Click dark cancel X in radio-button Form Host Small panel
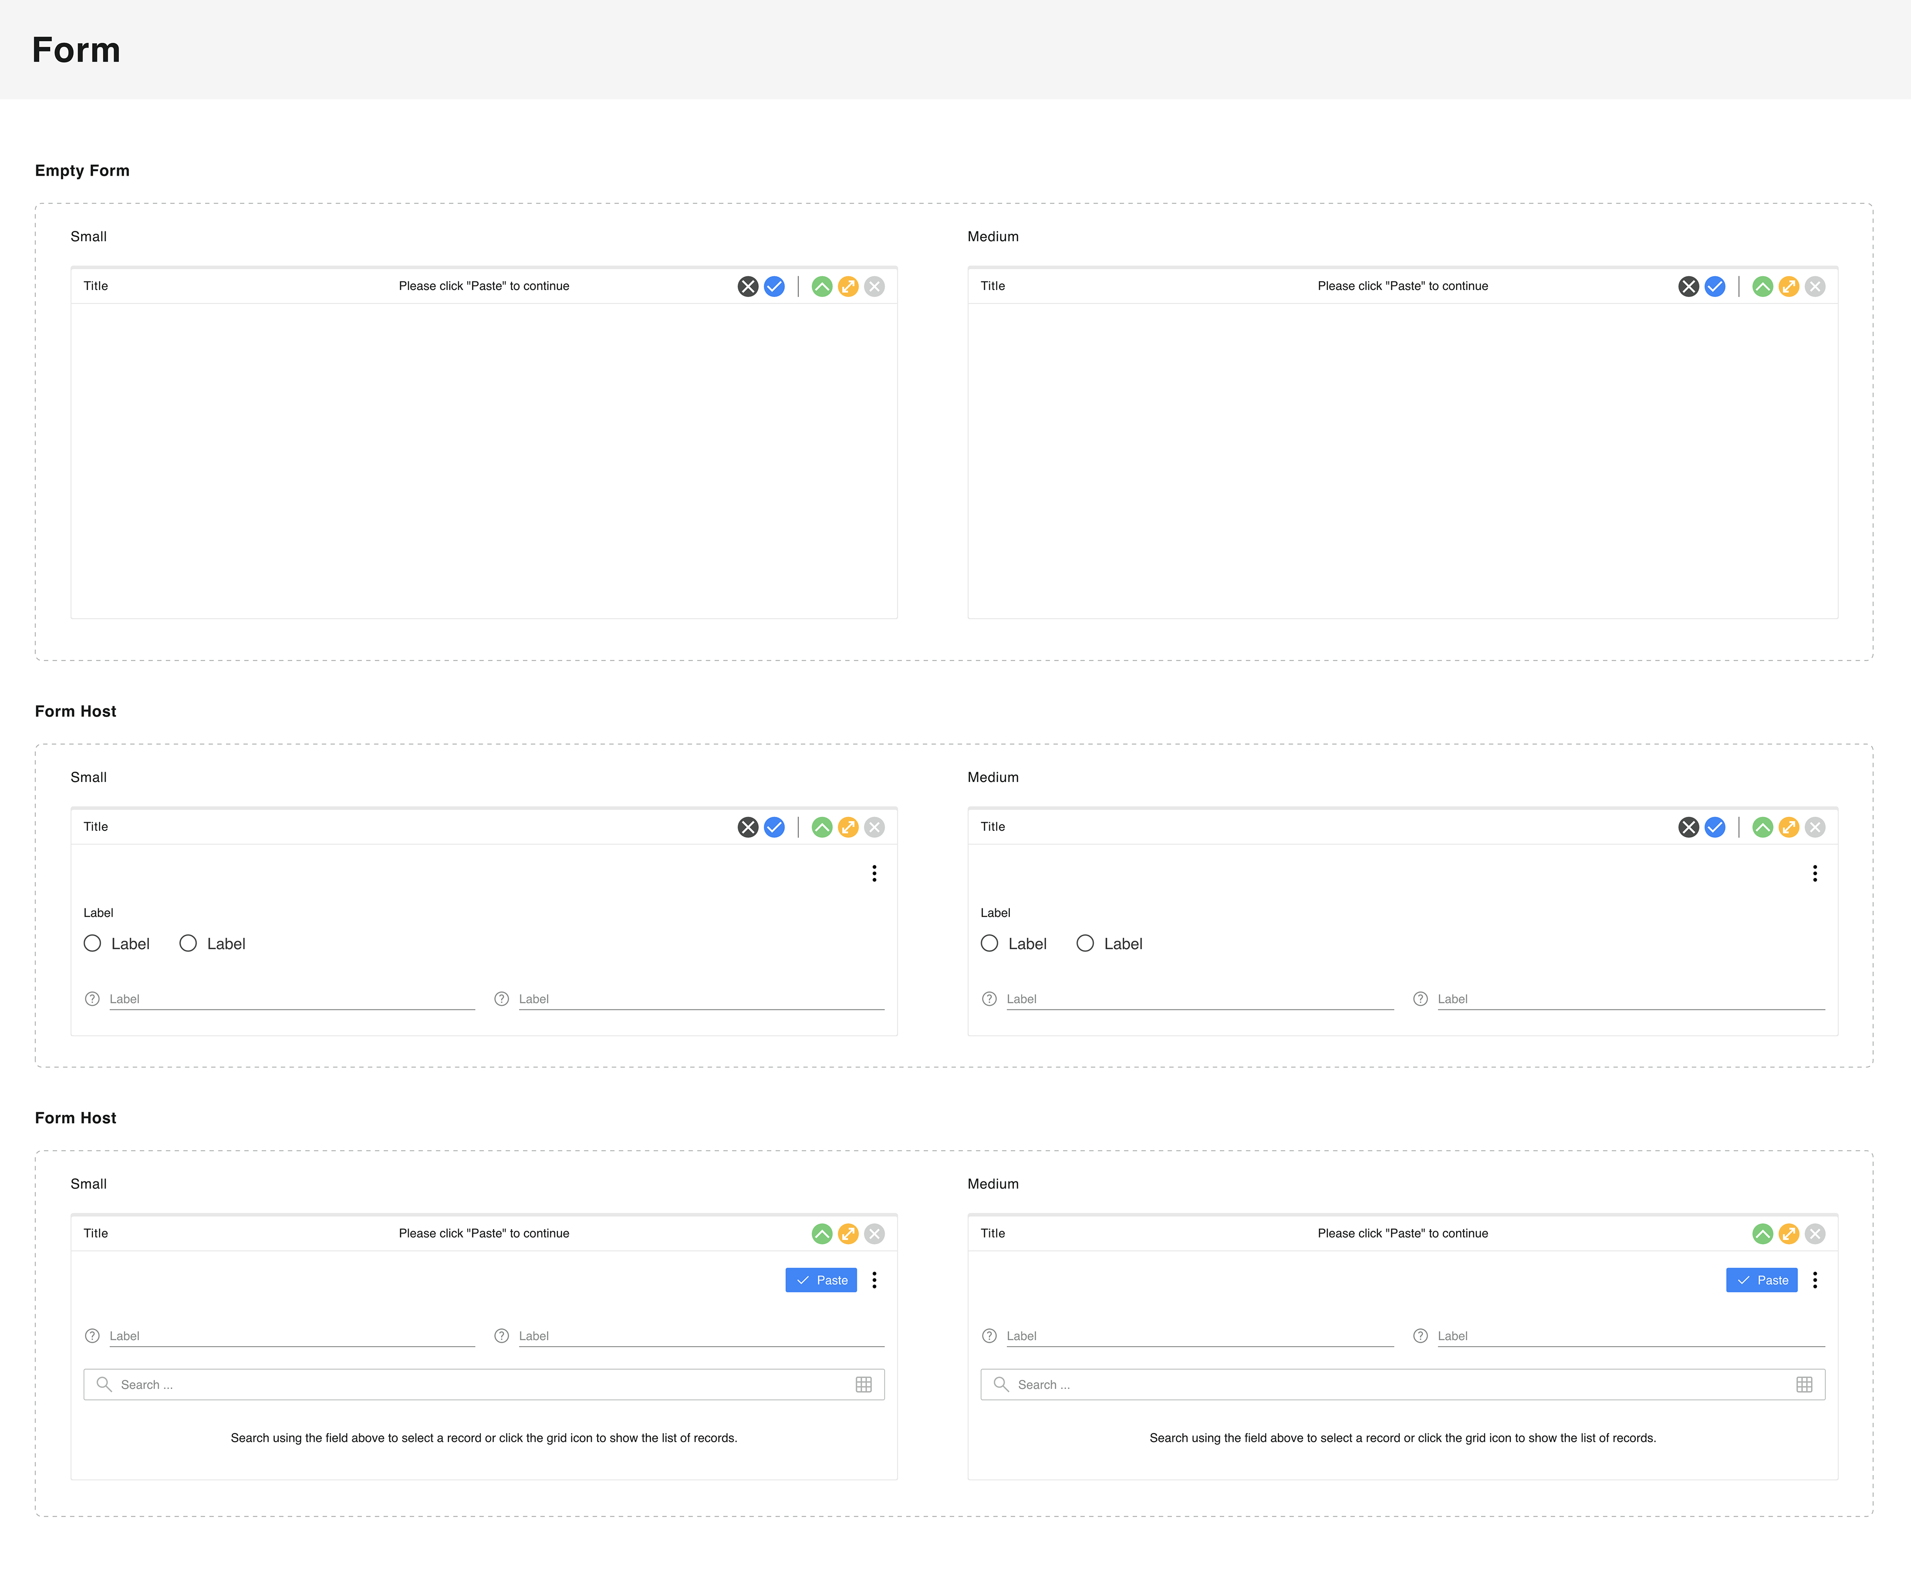Image resolution: width=1911 pixels, height=1570 pixels. click(x=747, y=827)
